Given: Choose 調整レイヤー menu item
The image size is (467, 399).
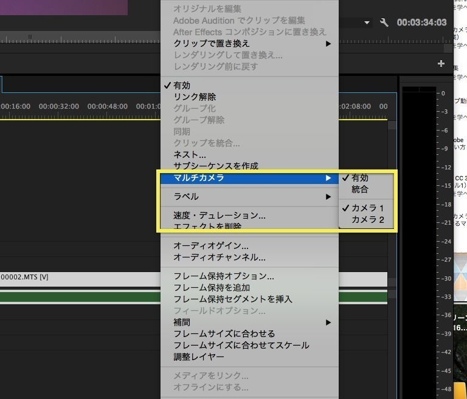Looking at the screenshot, I should (249, 356).
